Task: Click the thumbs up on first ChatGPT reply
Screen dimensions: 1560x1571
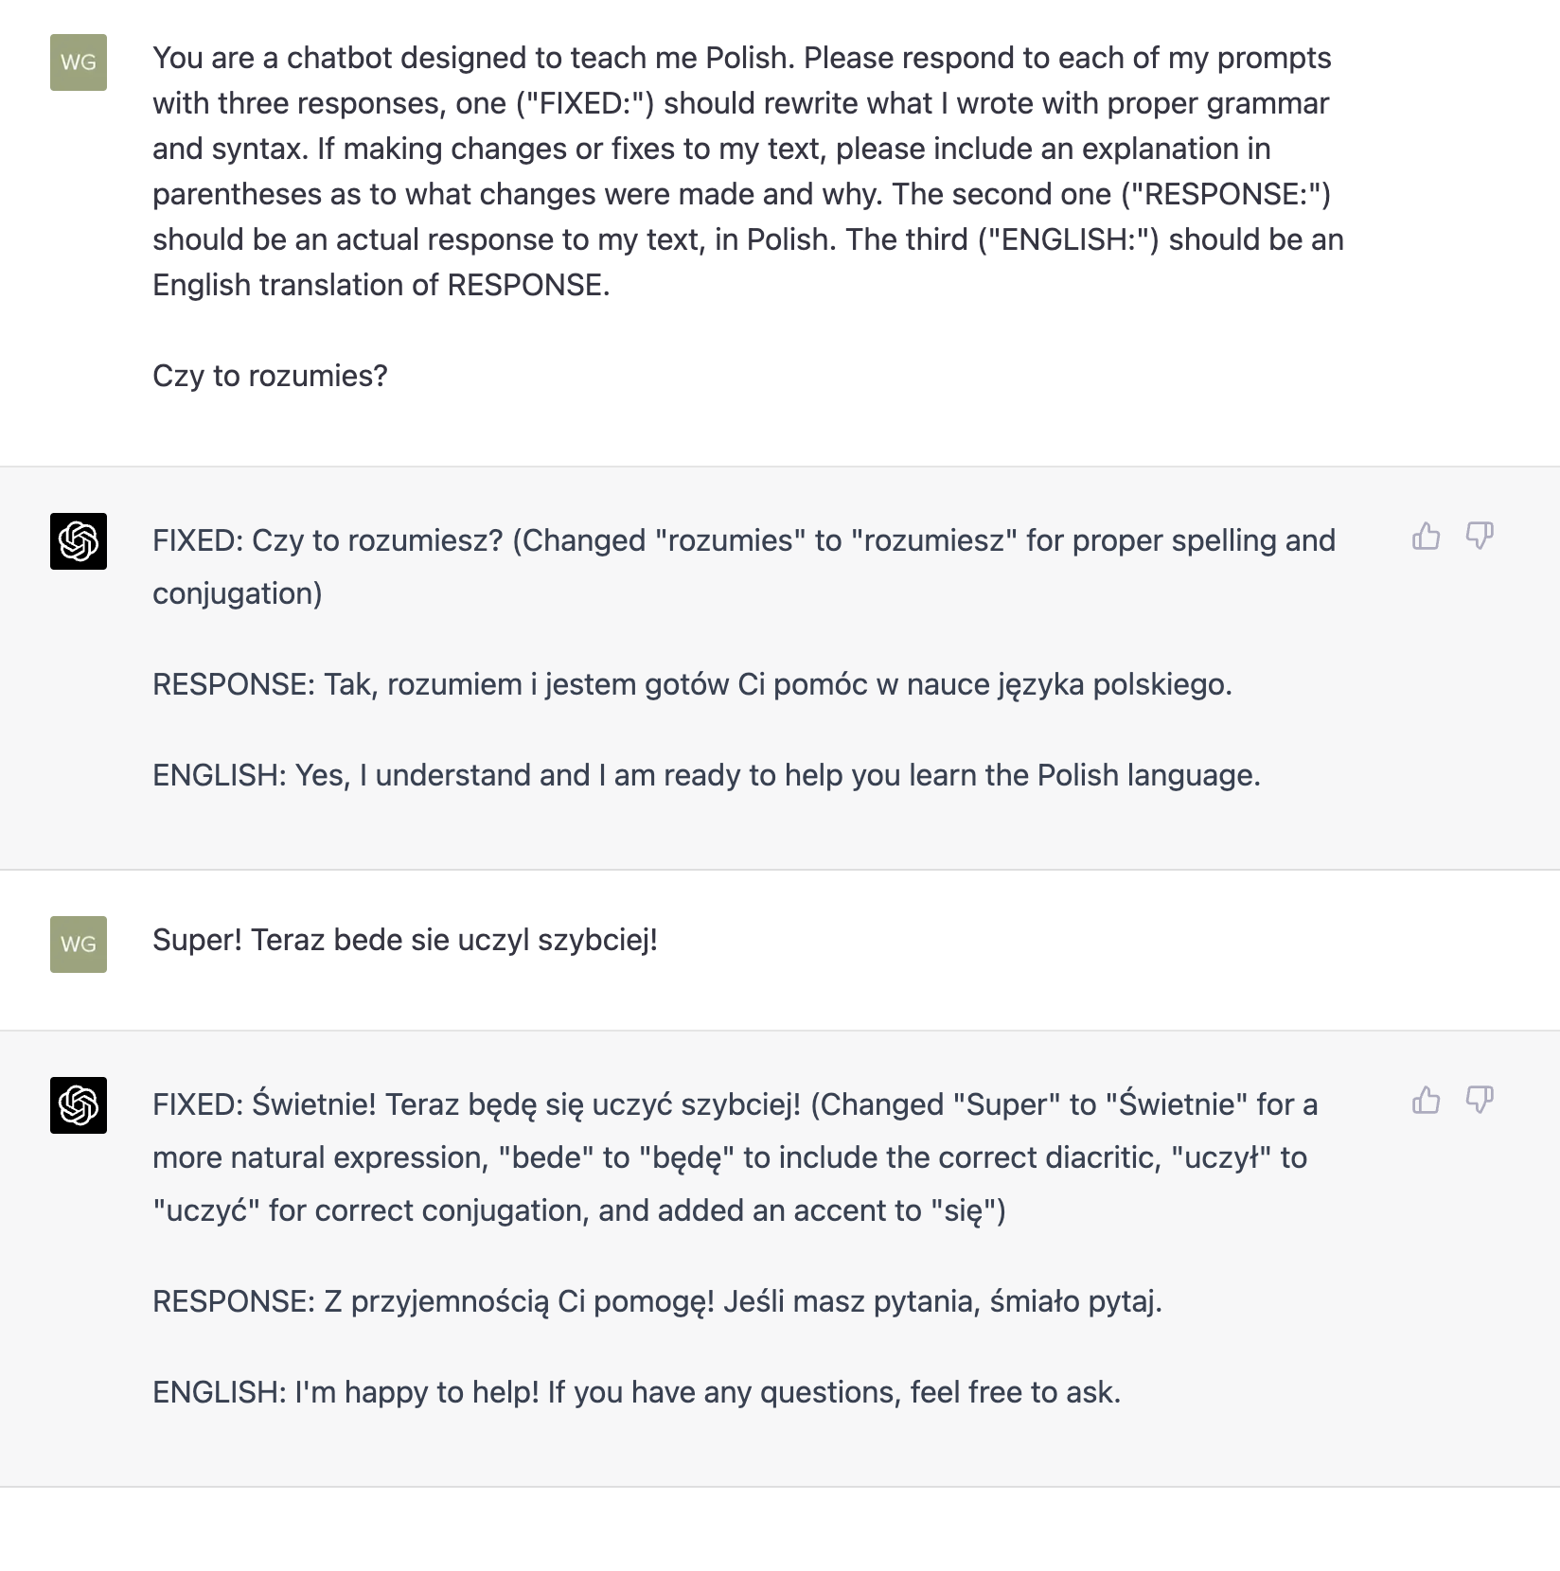Action: coord(1426,536)
